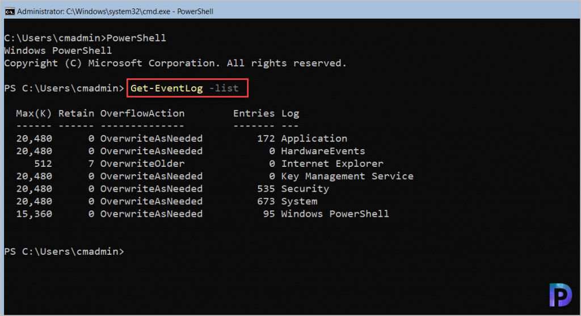The width and height of the screenshot is (581, 316).
Task: Click the 'Security' log name
Action: 305,189
